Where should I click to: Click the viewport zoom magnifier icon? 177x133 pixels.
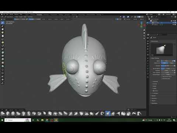(x=144, y=30)
